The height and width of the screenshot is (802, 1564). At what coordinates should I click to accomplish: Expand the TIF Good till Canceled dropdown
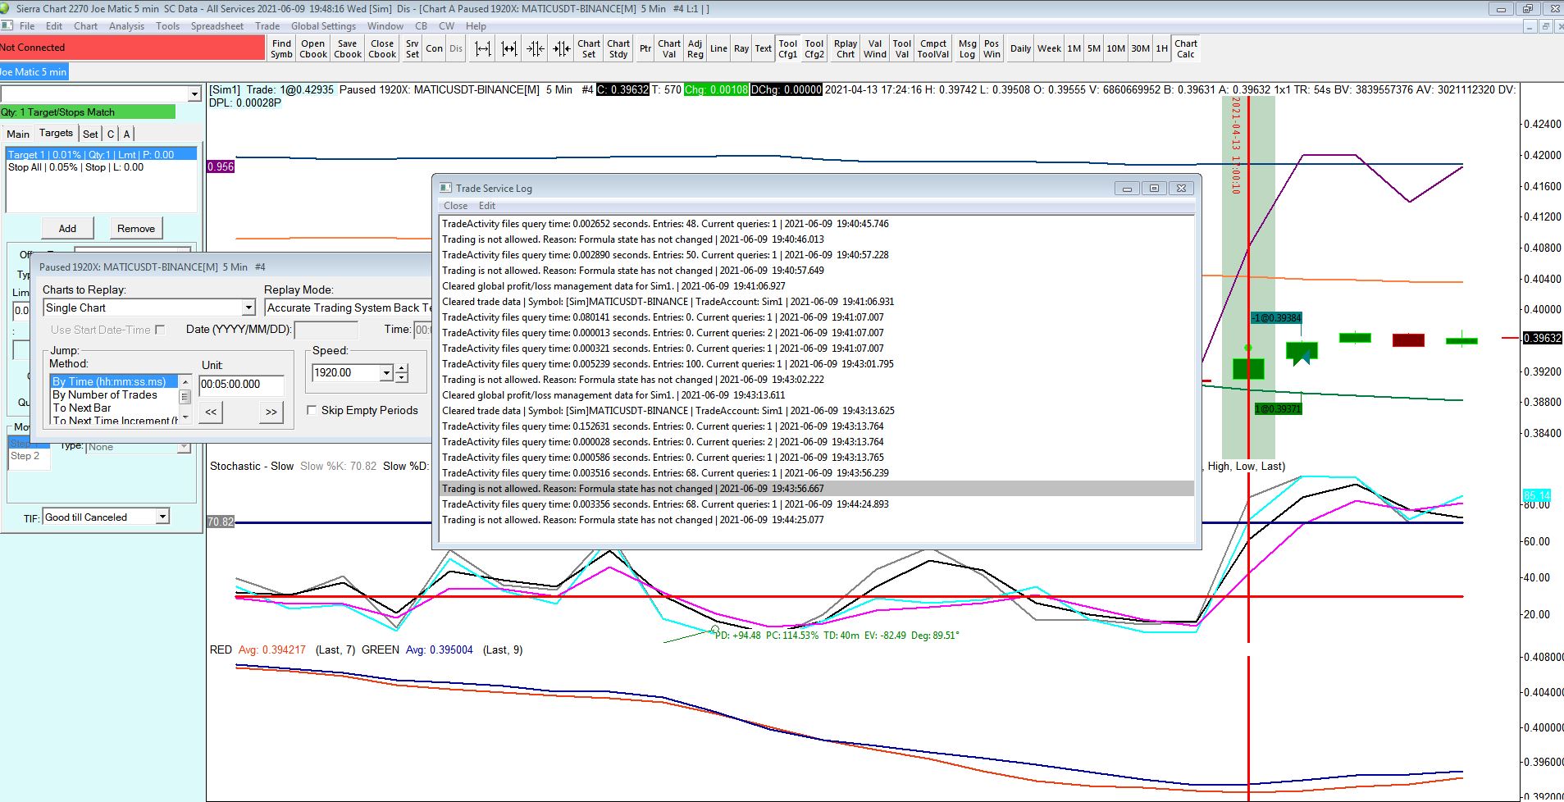[x=162, y=517]
